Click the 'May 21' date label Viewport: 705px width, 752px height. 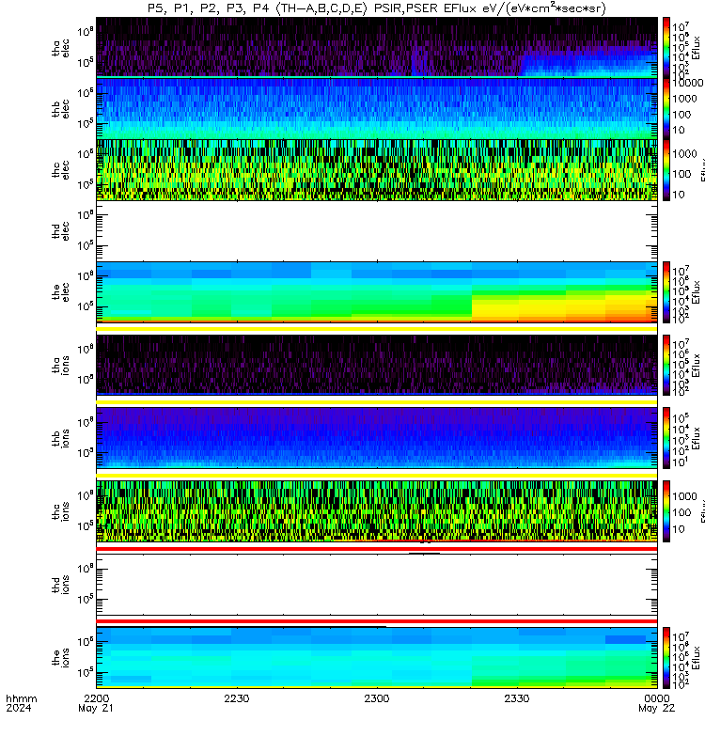[x=96, y=709]
